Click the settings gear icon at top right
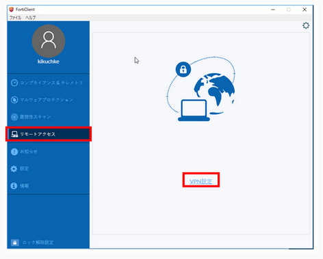Image resolution: width=323 pixels, height=259 pixels. pyautogui.click(x=306, y=25)
